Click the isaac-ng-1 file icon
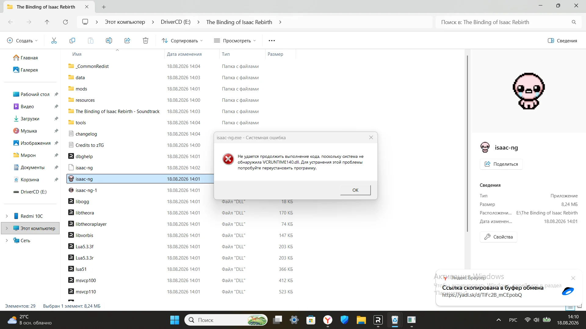The image size is (586, 329). click(x=71, y=190)
